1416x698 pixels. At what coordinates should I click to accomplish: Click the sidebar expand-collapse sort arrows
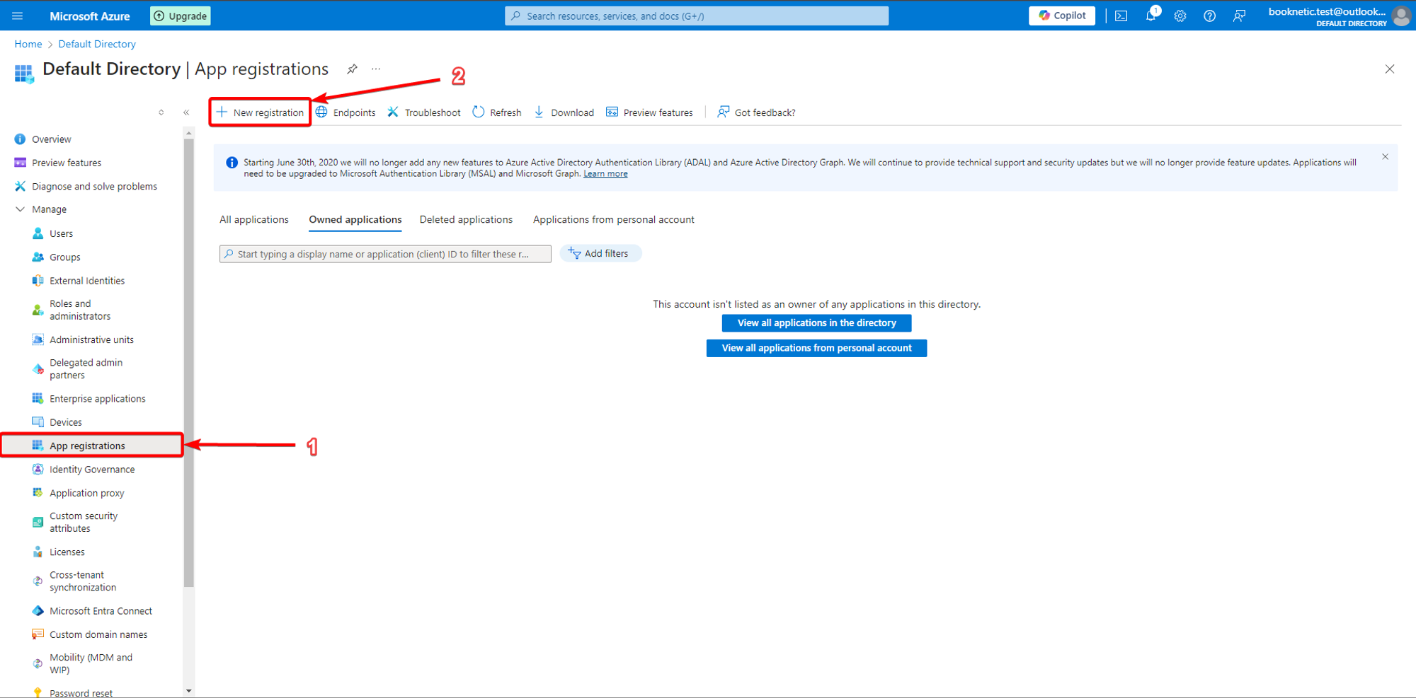(x=161, y=112)
